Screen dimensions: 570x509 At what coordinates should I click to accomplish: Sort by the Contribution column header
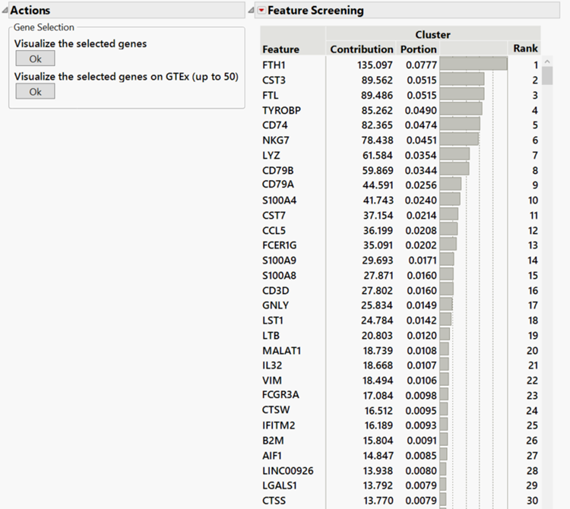click(362, 49)
